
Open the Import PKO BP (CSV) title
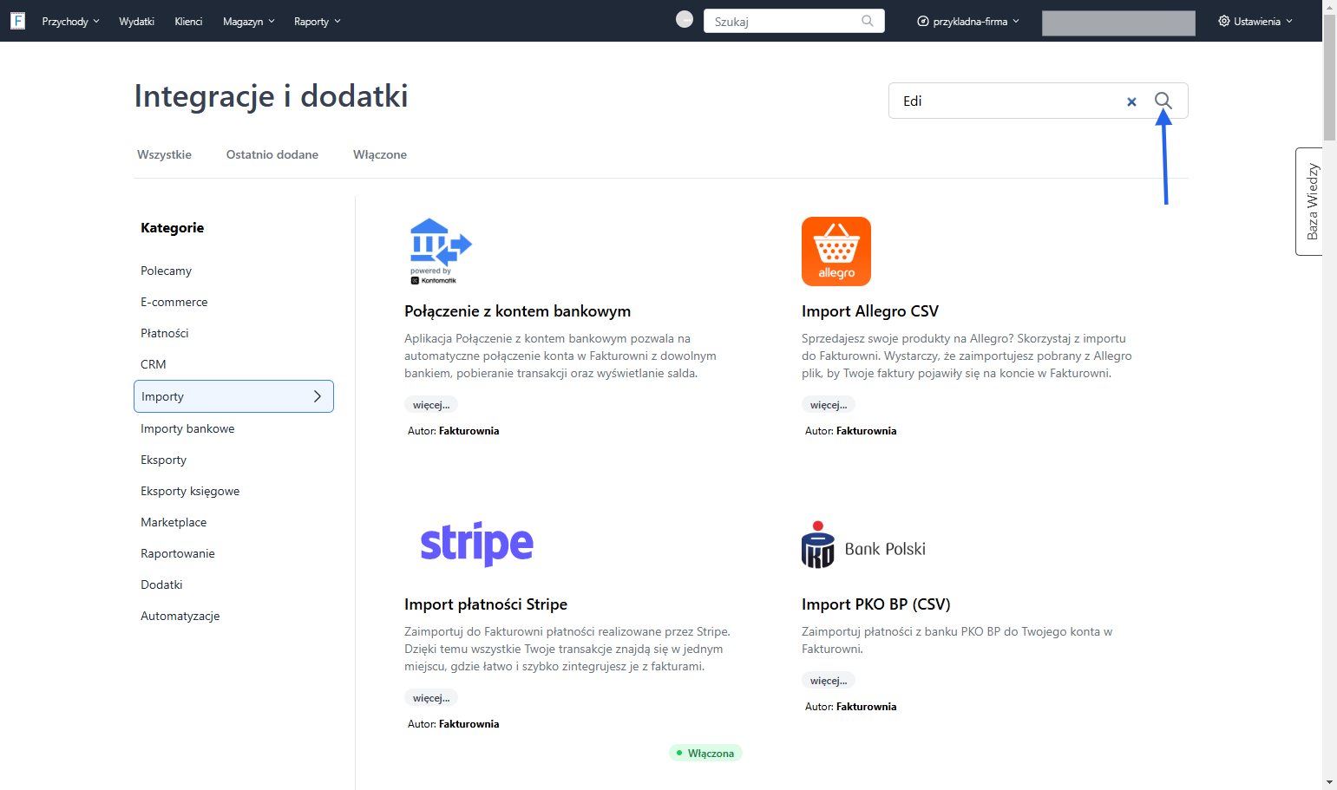click(876, 604)
